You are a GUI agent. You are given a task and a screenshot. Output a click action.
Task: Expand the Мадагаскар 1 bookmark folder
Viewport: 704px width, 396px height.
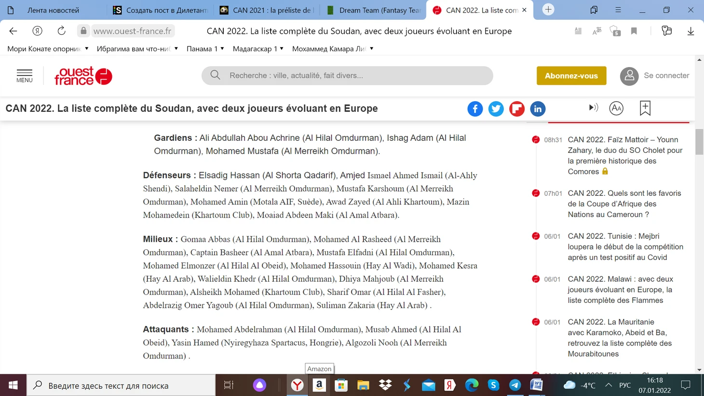tap(258, 49)
